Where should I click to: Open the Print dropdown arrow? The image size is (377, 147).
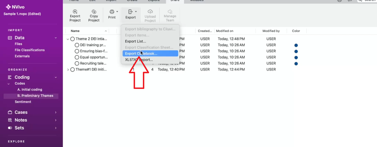(117, 11)
